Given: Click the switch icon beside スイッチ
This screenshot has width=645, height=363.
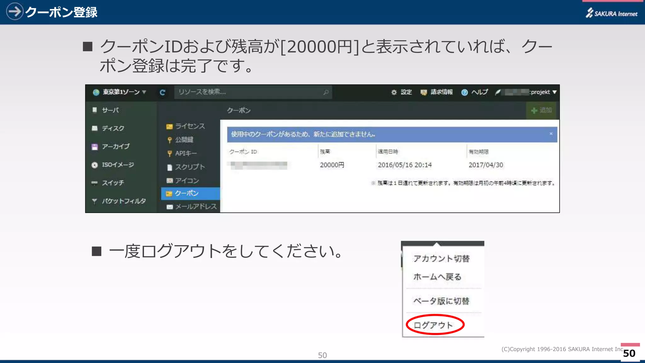Looking at the screenshot, I should click(x=94, y=183).
